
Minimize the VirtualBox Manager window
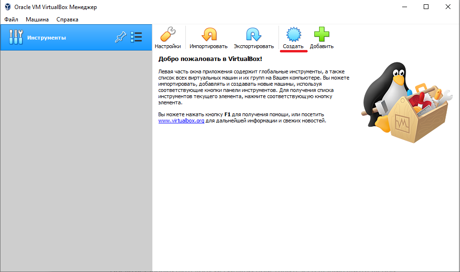[405, 7]
